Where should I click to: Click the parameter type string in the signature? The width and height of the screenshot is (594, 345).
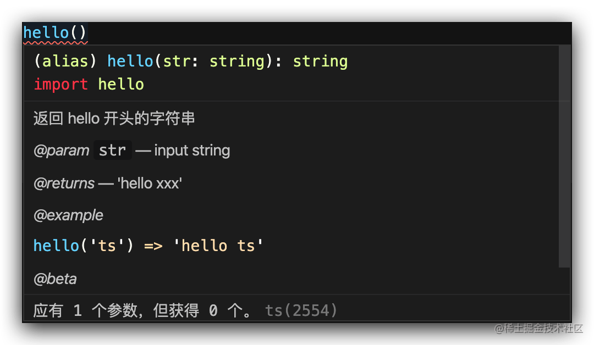237,62
